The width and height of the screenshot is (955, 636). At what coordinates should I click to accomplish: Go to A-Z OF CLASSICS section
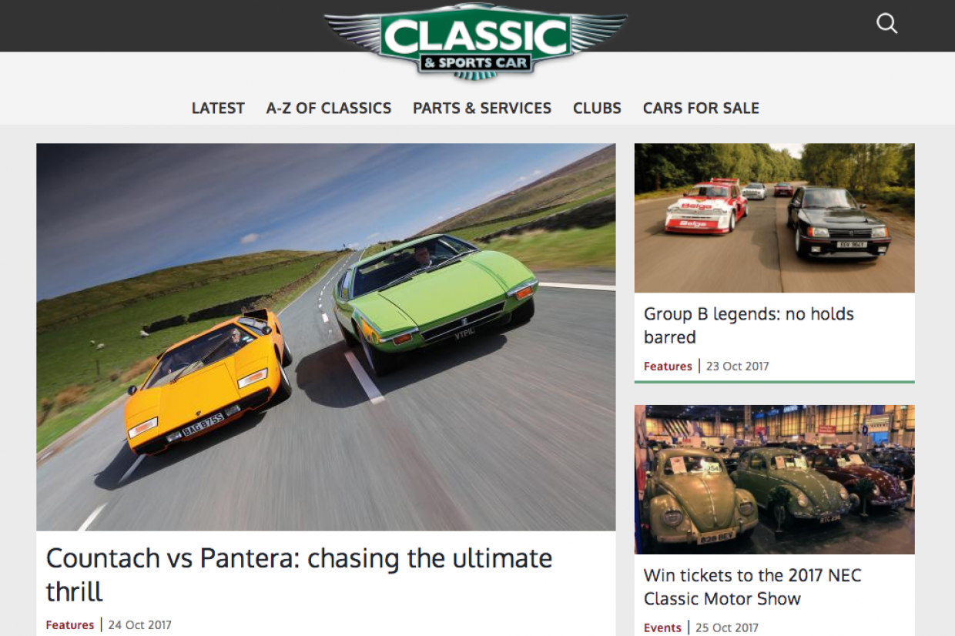329,109
